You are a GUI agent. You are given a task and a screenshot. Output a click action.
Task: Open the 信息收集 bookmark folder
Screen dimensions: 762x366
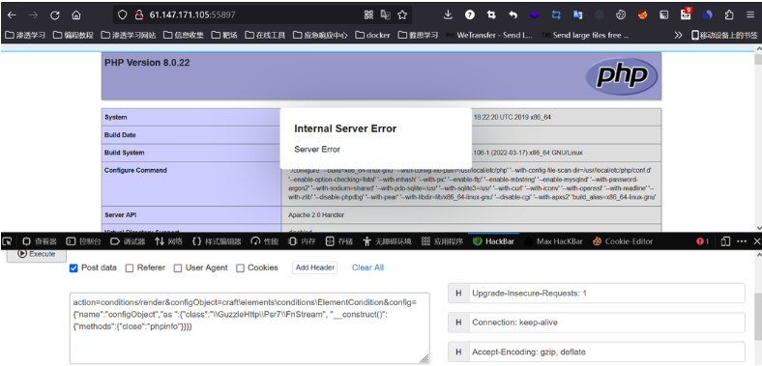(184, 35)
